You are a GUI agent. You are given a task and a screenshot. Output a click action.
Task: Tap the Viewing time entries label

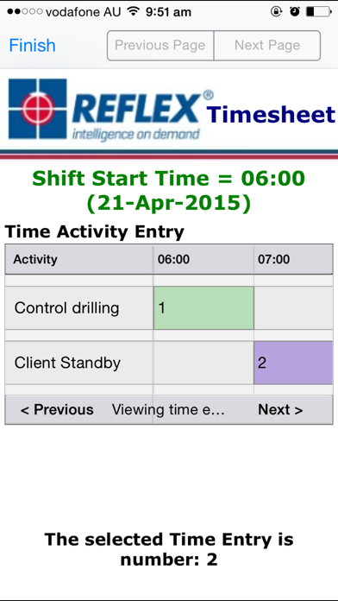[x=168, y=410]
